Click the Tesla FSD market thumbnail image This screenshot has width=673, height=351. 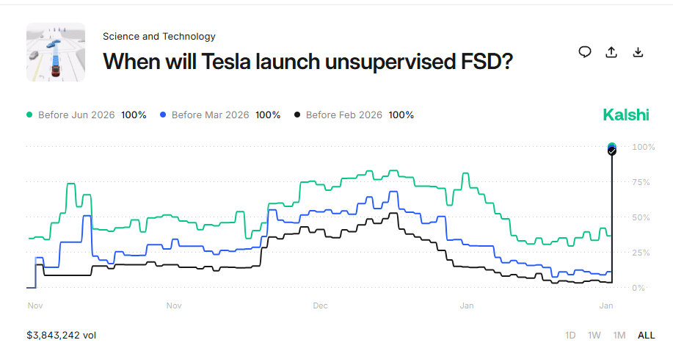[x=56, y=51]
